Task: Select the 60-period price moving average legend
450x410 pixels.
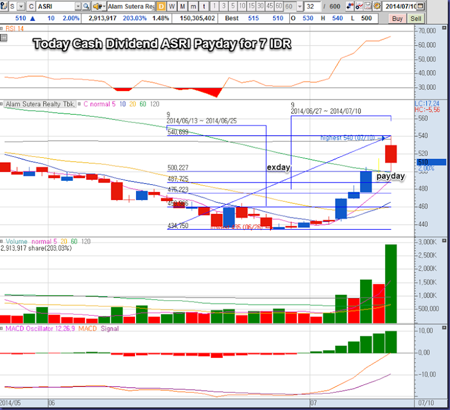Action: click(x=143, y=104)
